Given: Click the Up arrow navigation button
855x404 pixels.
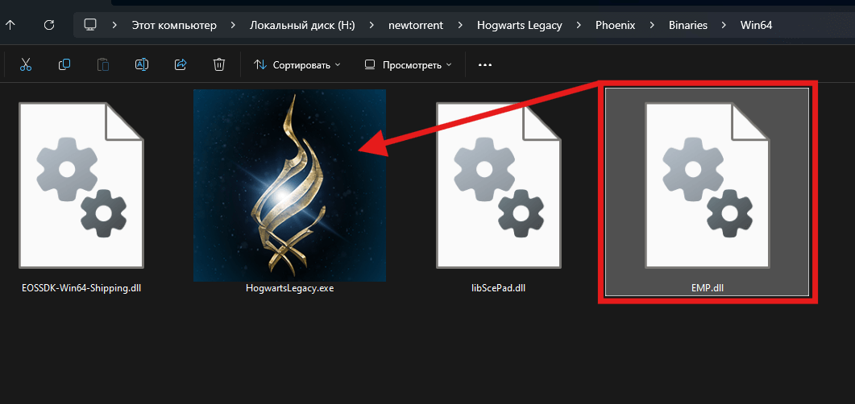Looking at the screenshot, I should click(10, 25).
